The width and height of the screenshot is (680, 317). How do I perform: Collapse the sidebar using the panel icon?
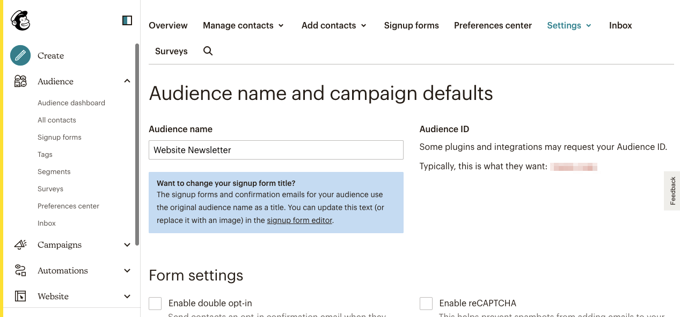point(127,19)
